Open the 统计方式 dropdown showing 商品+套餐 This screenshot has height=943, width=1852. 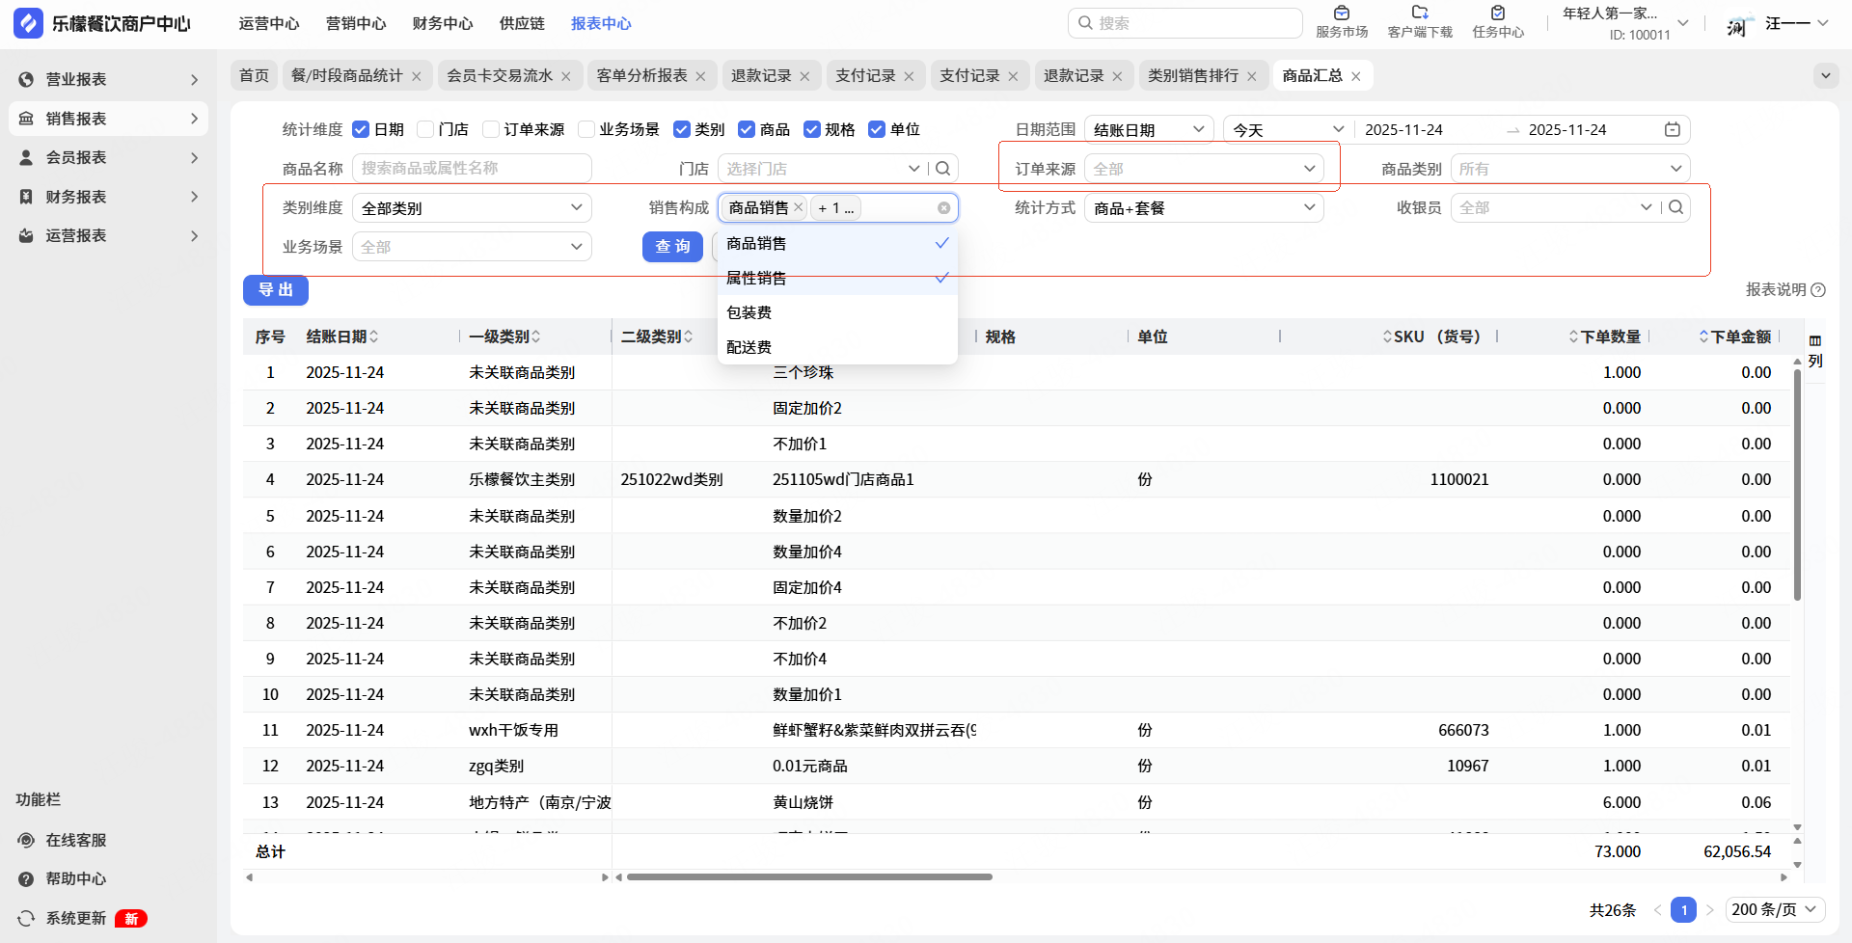(x=1203, y=208)
